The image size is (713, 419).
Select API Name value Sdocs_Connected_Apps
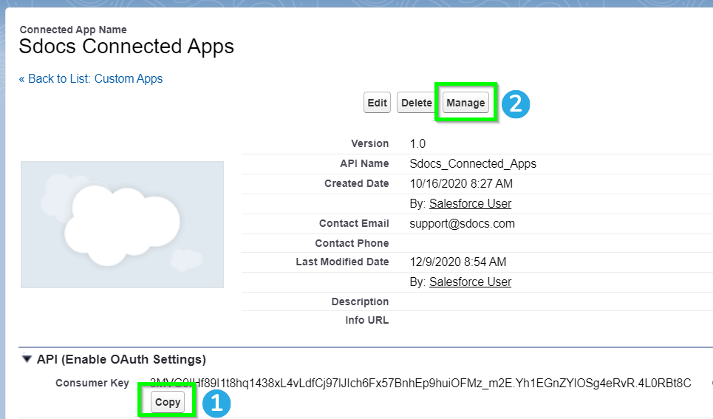(473, 163)
